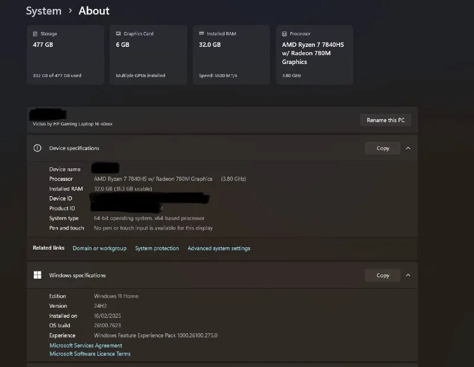Open Microsoft Software Licence Terms
Viewport: 474px width, 367px height.
tap(90, 354)
